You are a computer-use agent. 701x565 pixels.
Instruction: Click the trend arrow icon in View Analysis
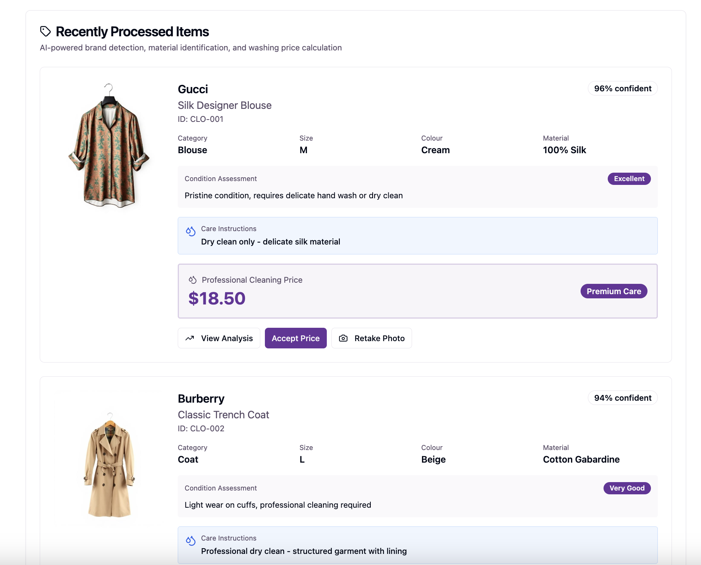click(x=190, y=338)
